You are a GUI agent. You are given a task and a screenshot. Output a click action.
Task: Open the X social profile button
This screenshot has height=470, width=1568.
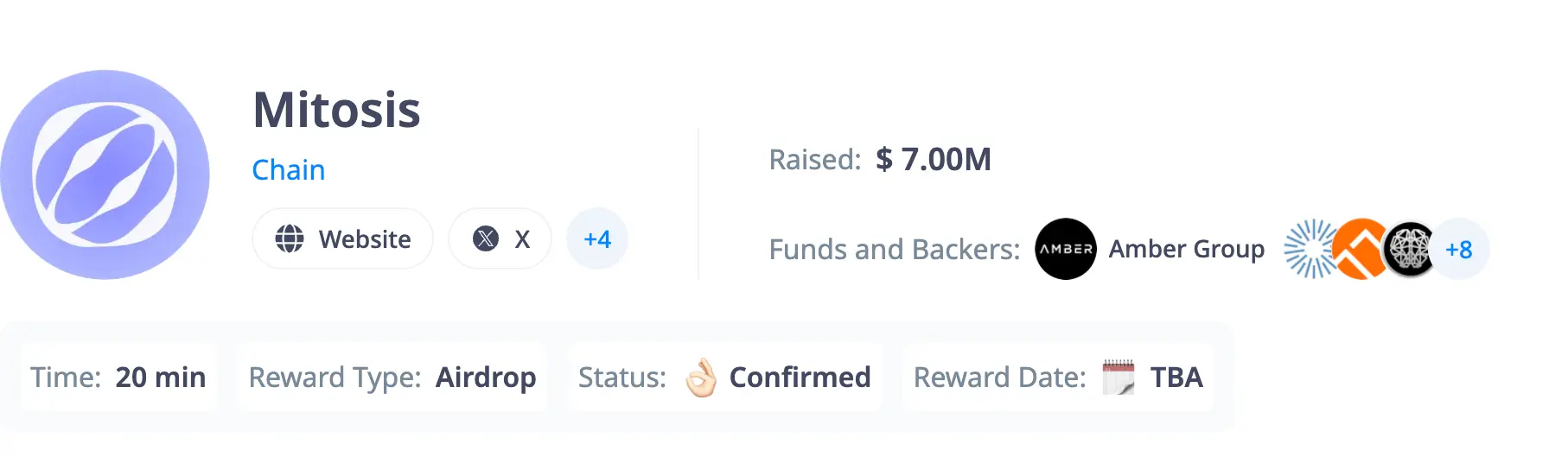click(500, 238)
